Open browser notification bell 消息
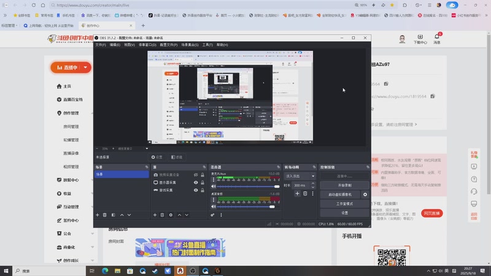The height and width of the screenshot is (276, 491). 437,39
